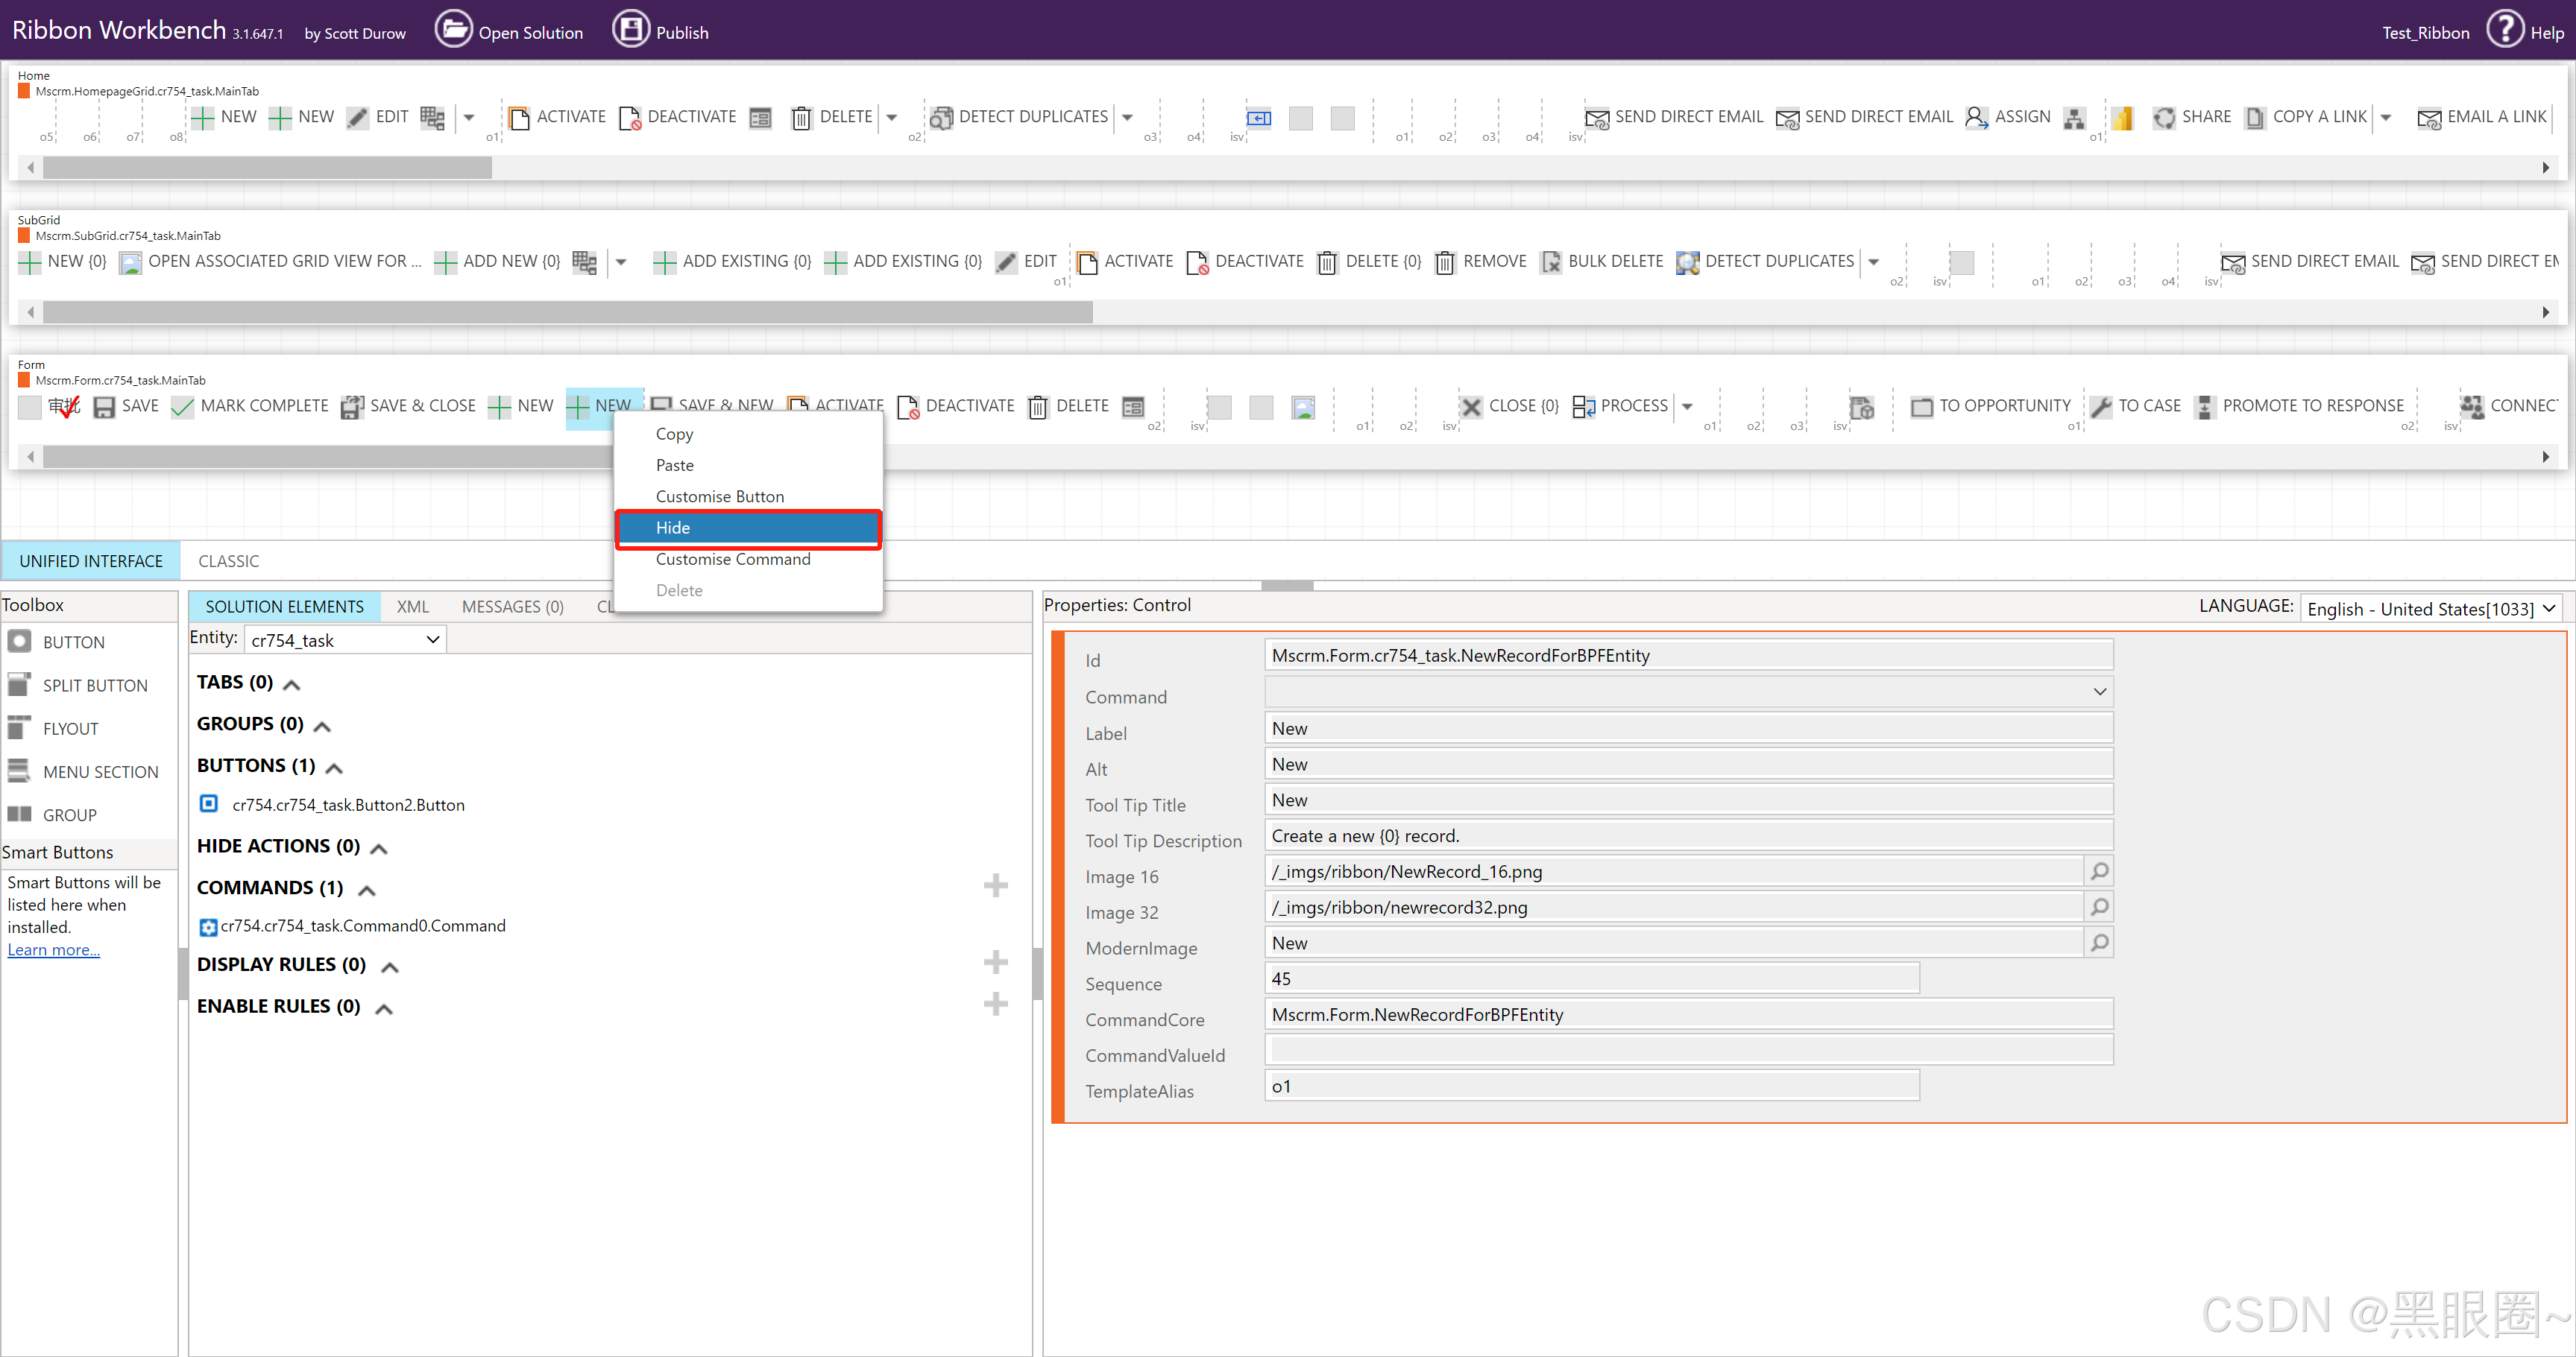The image size is (2576, 1357).
Task: Collapse the COMMANDS (1) tree section
Action: coord(365,889)
